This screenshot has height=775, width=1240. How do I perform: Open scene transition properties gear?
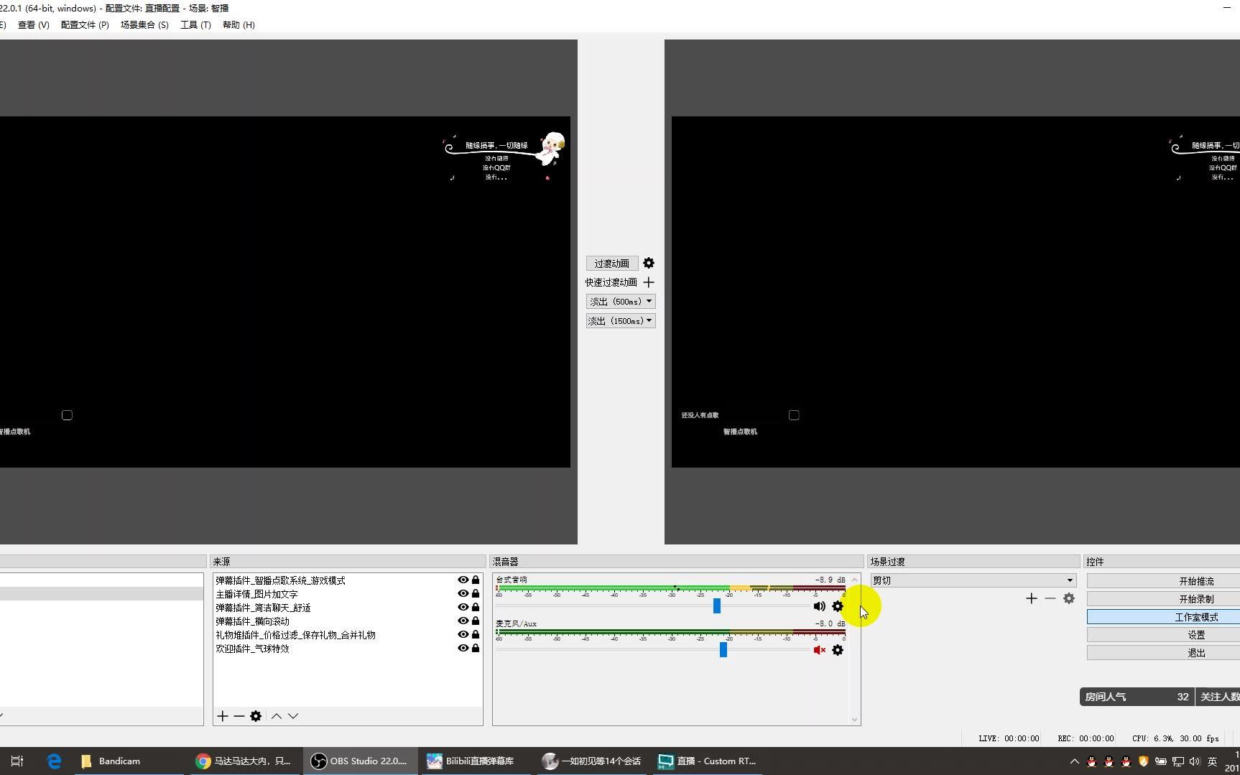pyautogui.click(x=1069, y=598)
